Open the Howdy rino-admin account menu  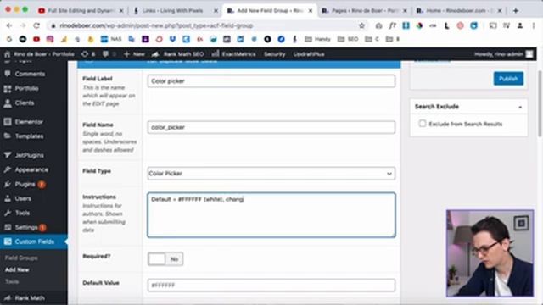[x=503, y=54]
